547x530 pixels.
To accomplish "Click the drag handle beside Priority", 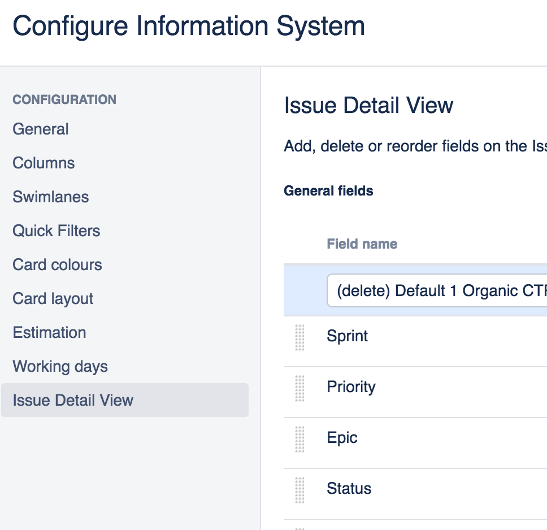I will click(299, 388).
